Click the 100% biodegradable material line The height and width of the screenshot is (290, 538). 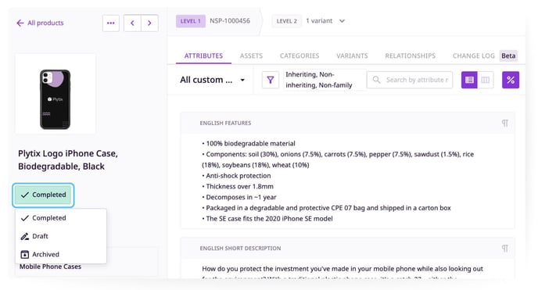(249, 143)
